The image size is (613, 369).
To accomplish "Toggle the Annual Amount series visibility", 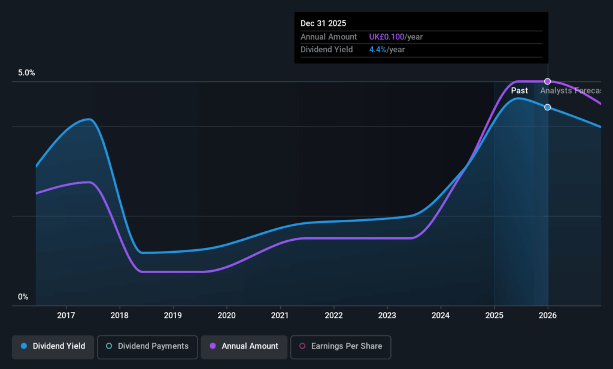I will point(244,346).
